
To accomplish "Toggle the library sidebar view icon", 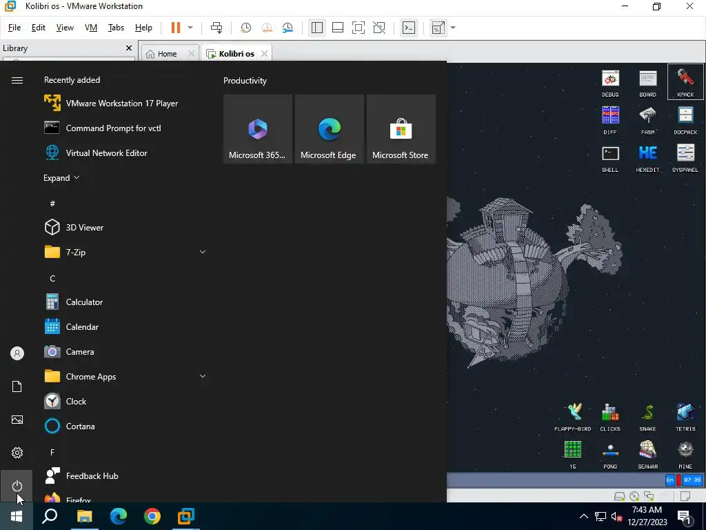I will (x=317, y=28).
